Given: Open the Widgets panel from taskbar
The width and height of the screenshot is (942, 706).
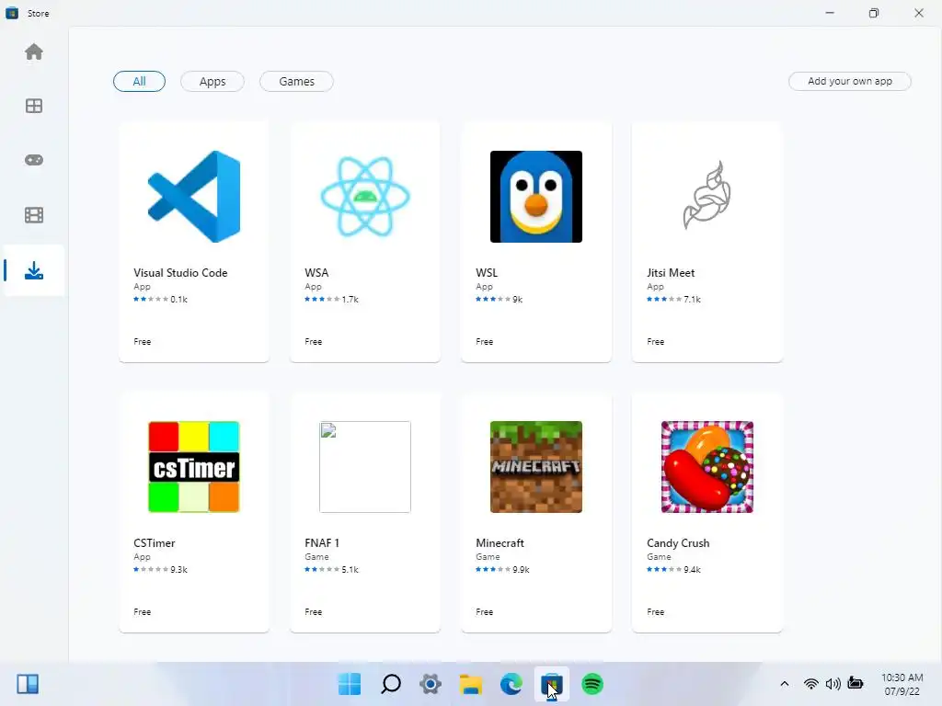Looking at the screenshot, I should pos(28,684).
